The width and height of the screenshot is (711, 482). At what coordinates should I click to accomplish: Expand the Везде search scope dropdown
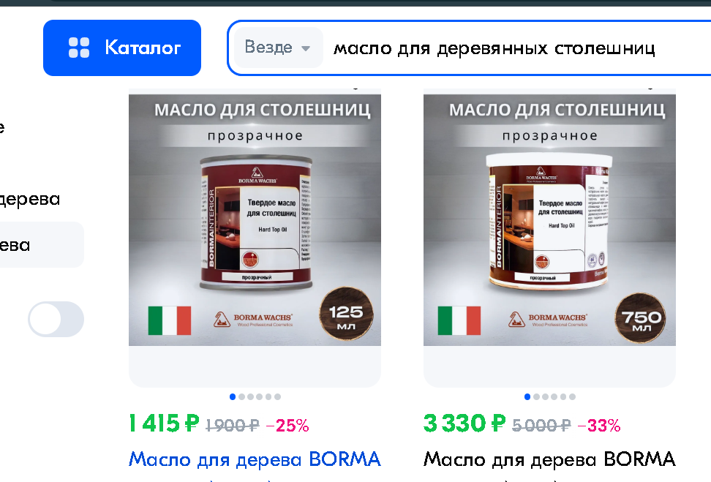278,47
